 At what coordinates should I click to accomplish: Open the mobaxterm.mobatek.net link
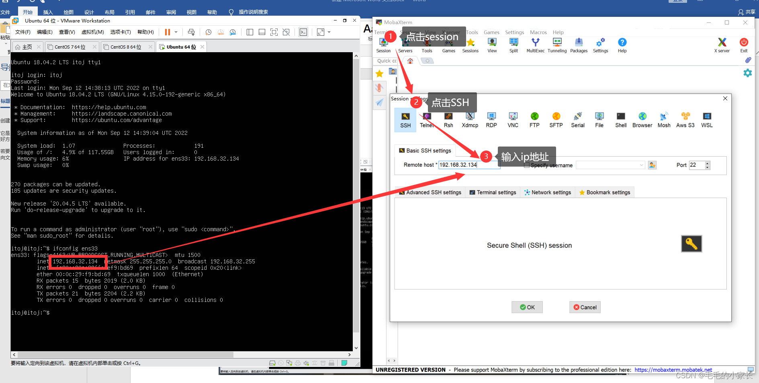tap(673, 370)
